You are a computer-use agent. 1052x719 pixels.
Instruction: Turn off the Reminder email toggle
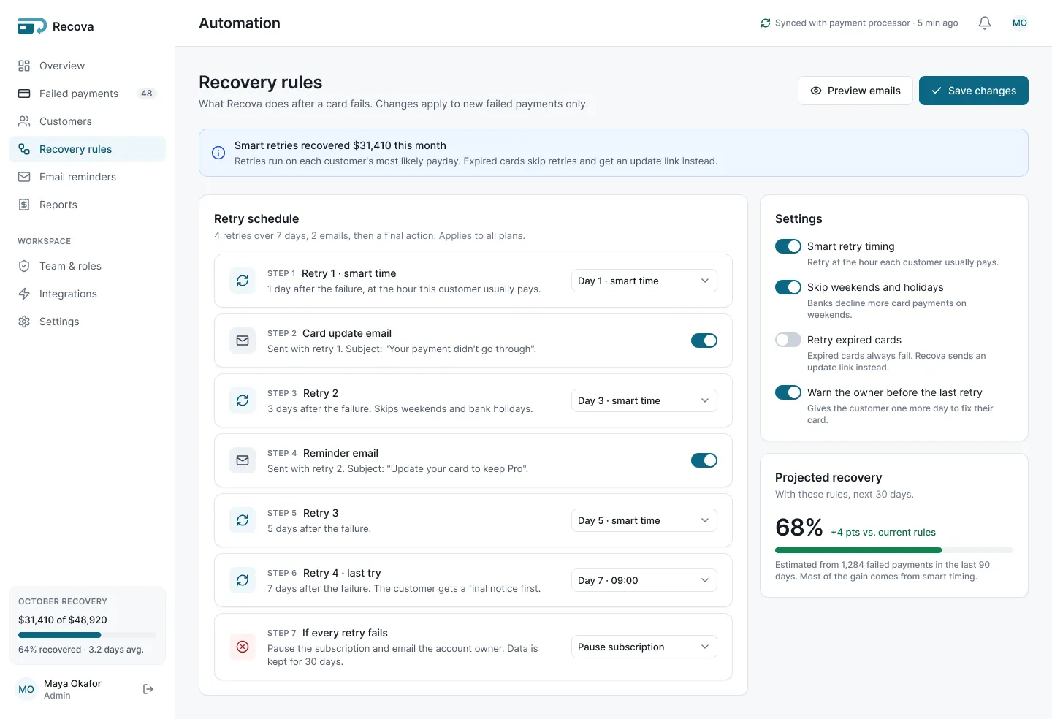704,460
